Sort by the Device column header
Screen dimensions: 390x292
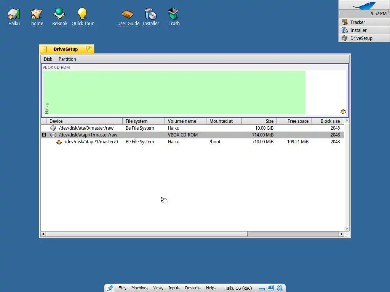coord(84,121)
